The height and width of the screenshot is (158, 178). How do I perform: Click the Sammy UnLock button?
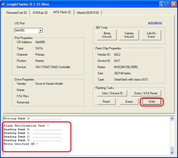coord(129,35)
